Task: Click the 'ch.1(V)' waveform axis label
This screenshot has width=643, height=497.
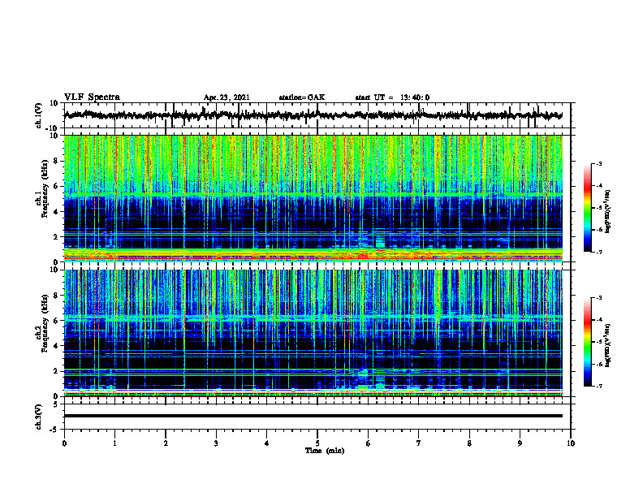Action: point(39,115)
